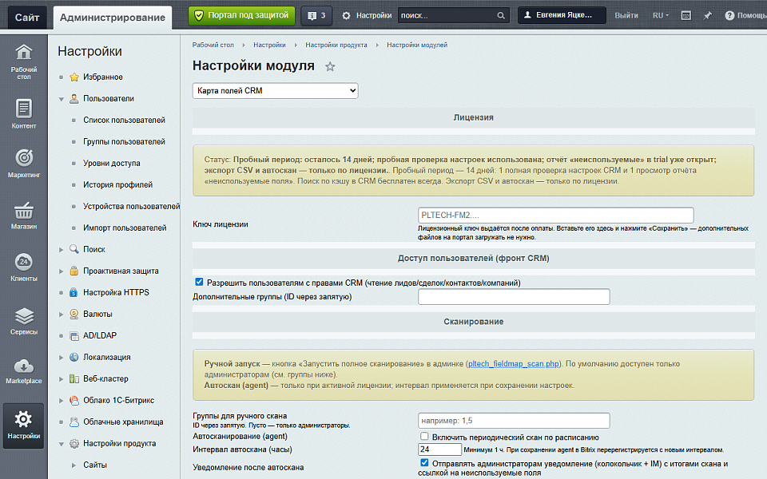Add page to favorites with star icon
This screenshot has width=767, height=479.
click(330, 66)
